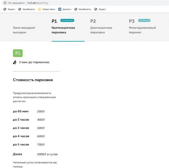The width and height of the screenshot is (169, 168).
Task: Click the Суточная label badge
Action: point(144,20)
